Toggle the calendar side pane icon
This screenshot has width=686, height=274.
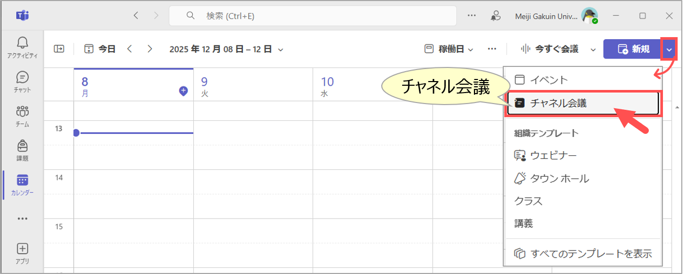[x=59, y=49]
